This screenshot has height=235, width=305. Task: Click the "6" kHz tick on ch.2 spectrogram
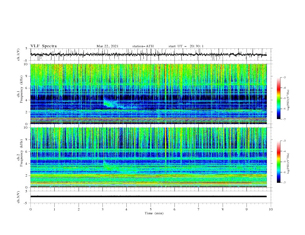pos(27,152)
